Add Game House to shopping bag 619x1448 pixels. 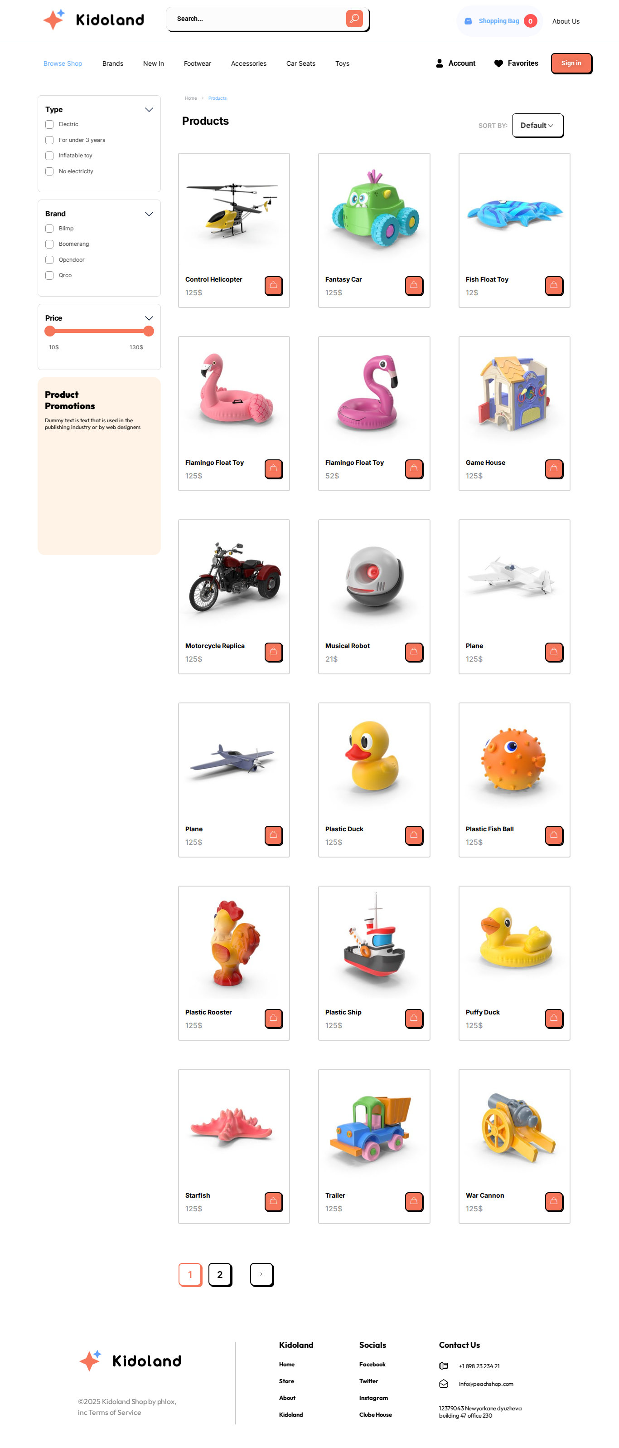[553, 469]
